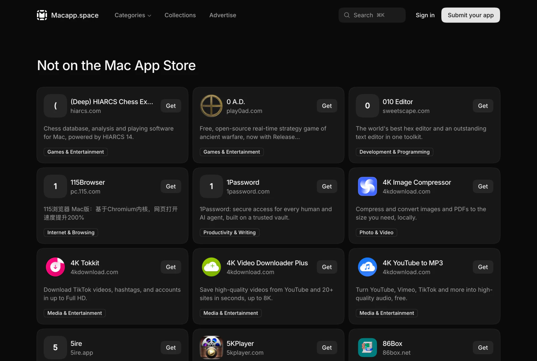Open the 4K Video Downloader Plus title
Screen dimensions: 537x361
coord(267,263)
